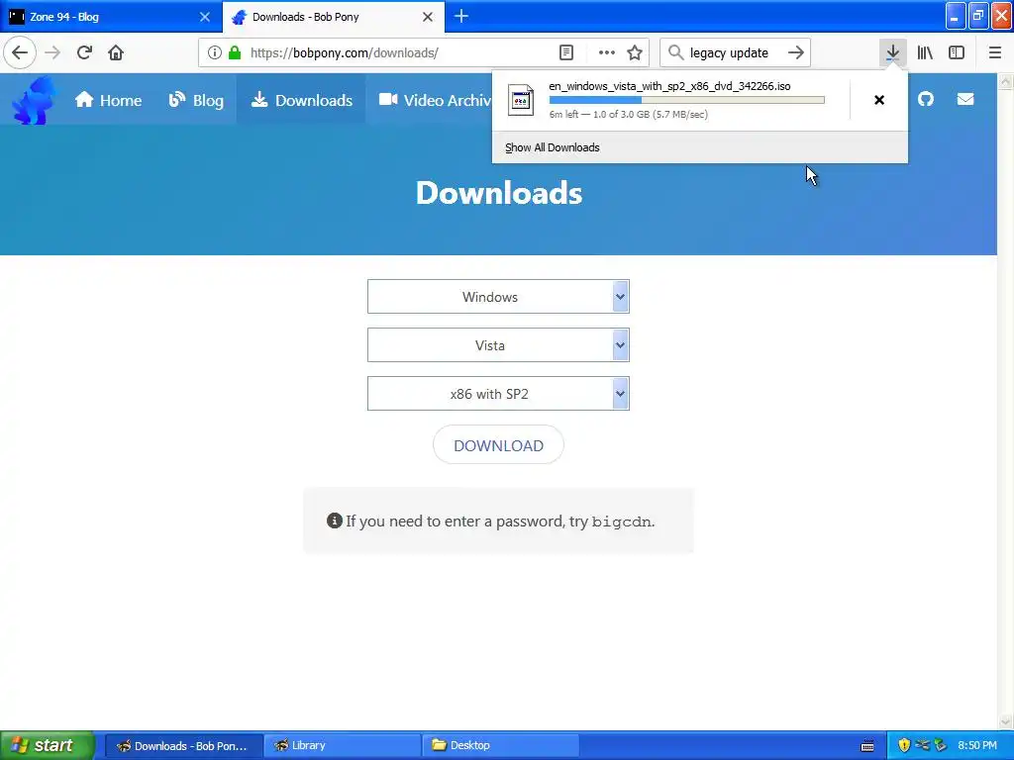Toggle reader view in address bar
Viewport: 1014px width, 760px height.
tap(566, 52)
